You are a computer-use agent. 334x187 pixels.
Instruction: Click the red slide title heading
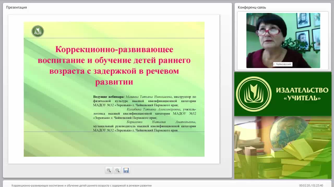114,65
